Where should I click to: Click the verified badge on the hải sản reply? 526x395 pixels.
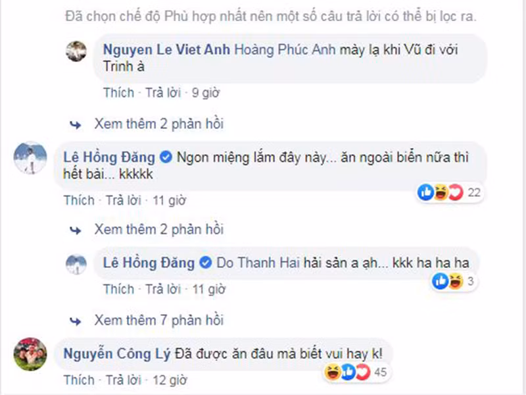[x=206, y=263]
